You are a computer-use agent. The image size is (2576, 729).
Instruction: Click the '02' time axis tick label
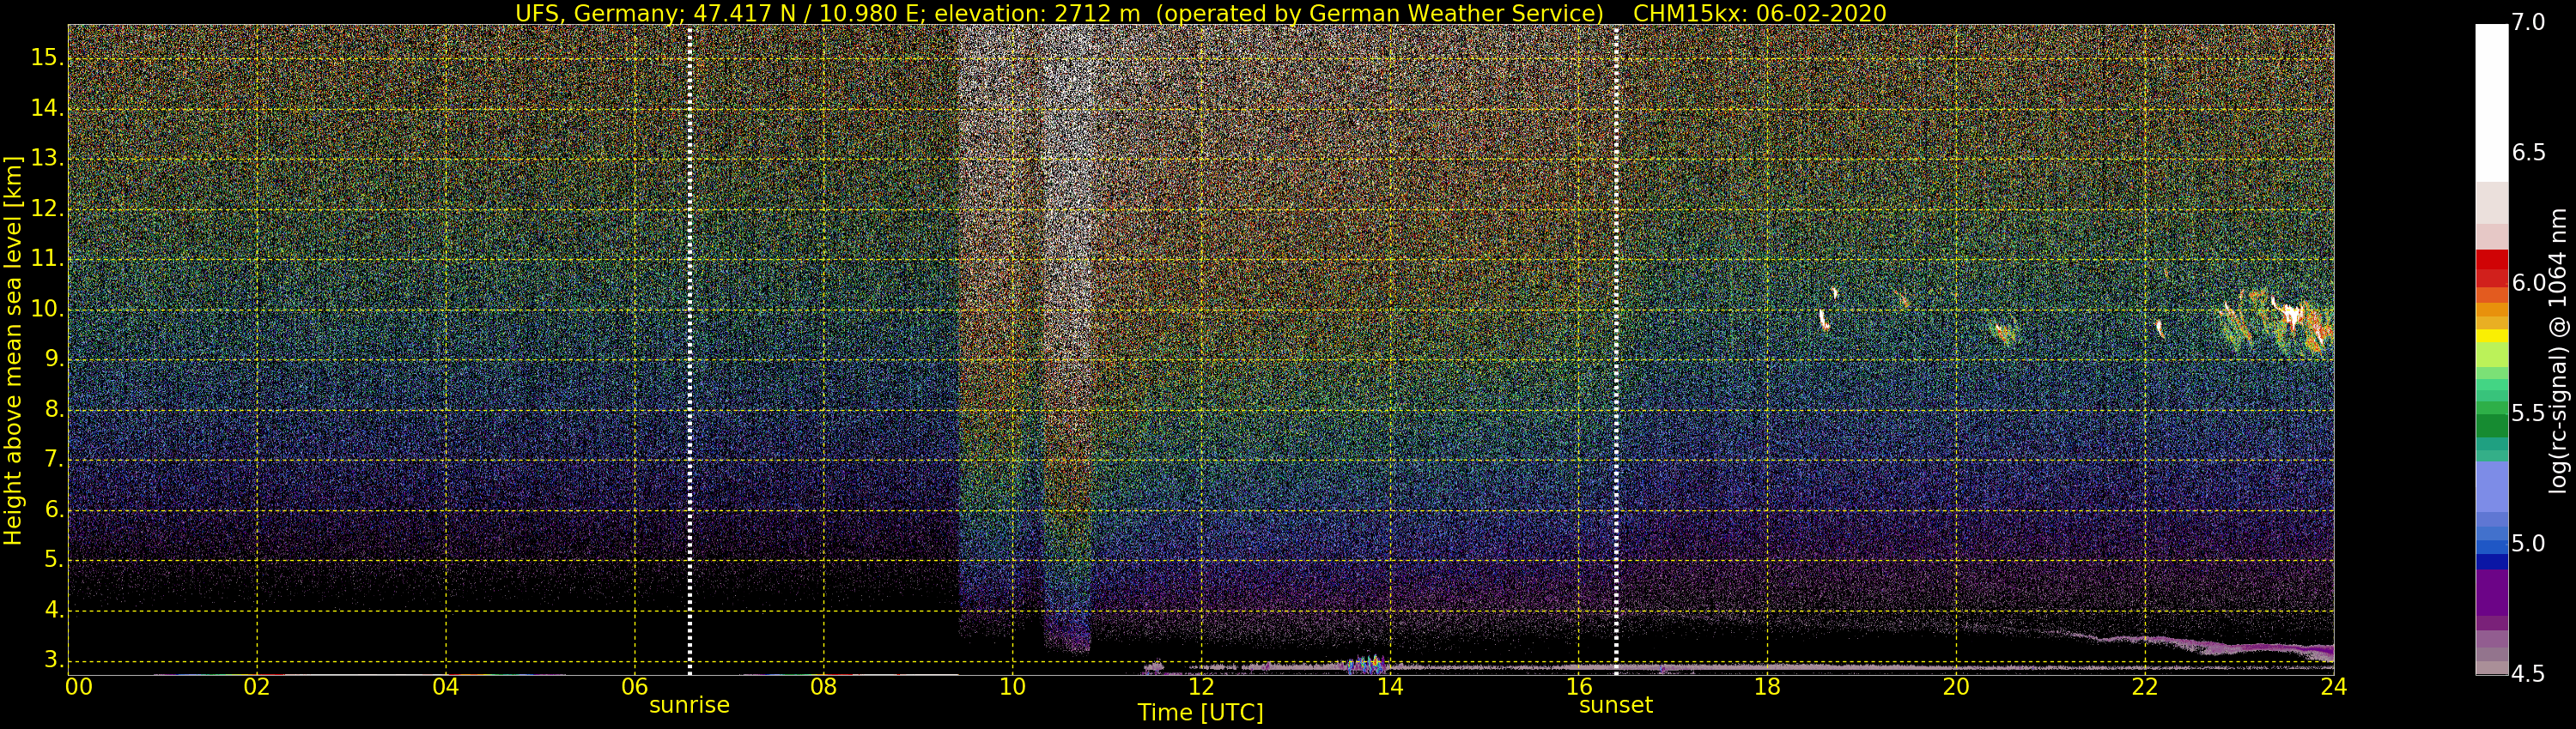tap(257, 687)
